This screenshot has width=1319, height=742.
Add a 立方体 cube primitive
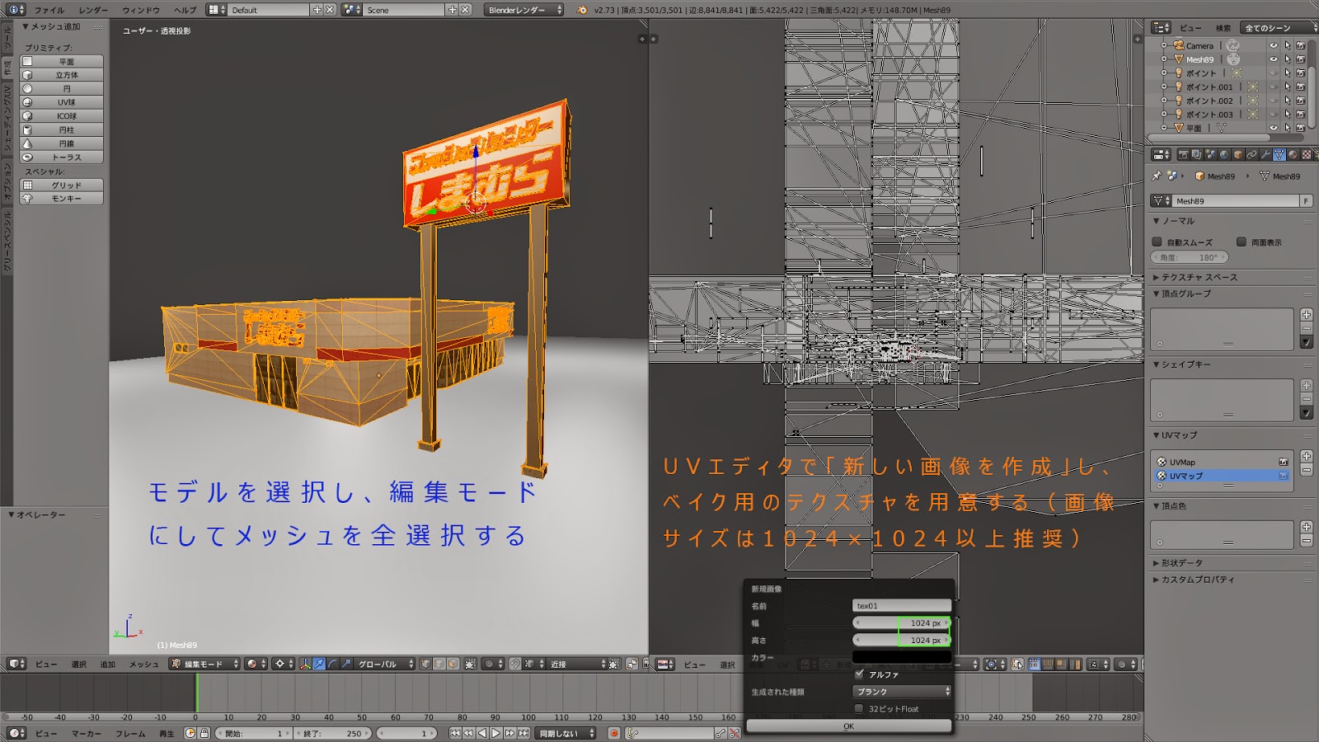(62, 75)
